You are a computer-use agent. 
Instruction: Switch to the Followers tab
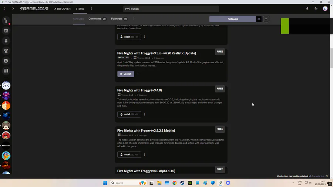pos(119,18)
